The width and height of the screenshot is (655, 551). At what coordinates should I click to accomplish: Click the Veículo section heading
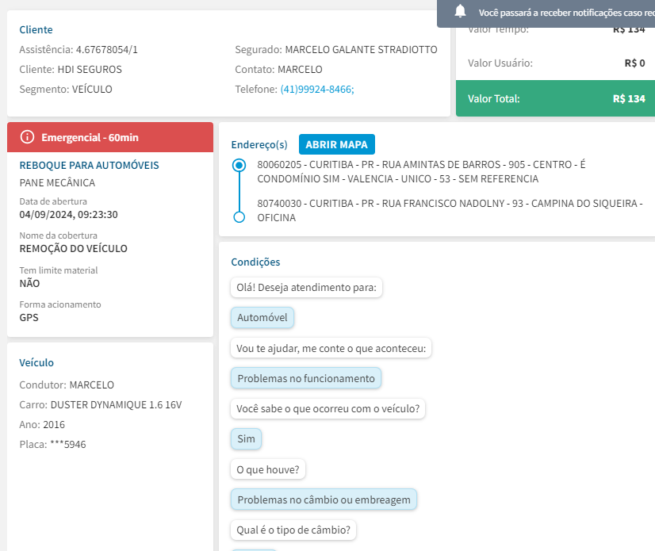[x=36, y=362]
